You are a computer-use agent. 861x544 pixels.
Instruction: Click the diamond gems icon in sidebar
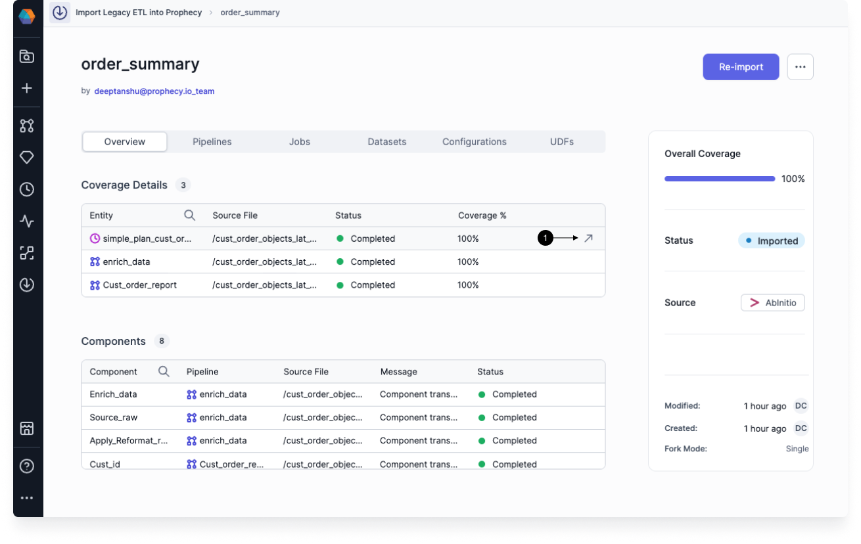point(26,158)
